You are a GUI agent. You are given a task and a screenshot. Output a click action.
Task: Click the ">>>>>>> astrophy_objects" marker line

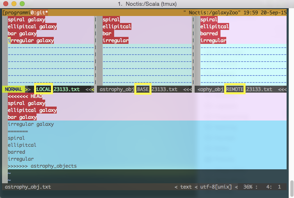pos(42,166)
